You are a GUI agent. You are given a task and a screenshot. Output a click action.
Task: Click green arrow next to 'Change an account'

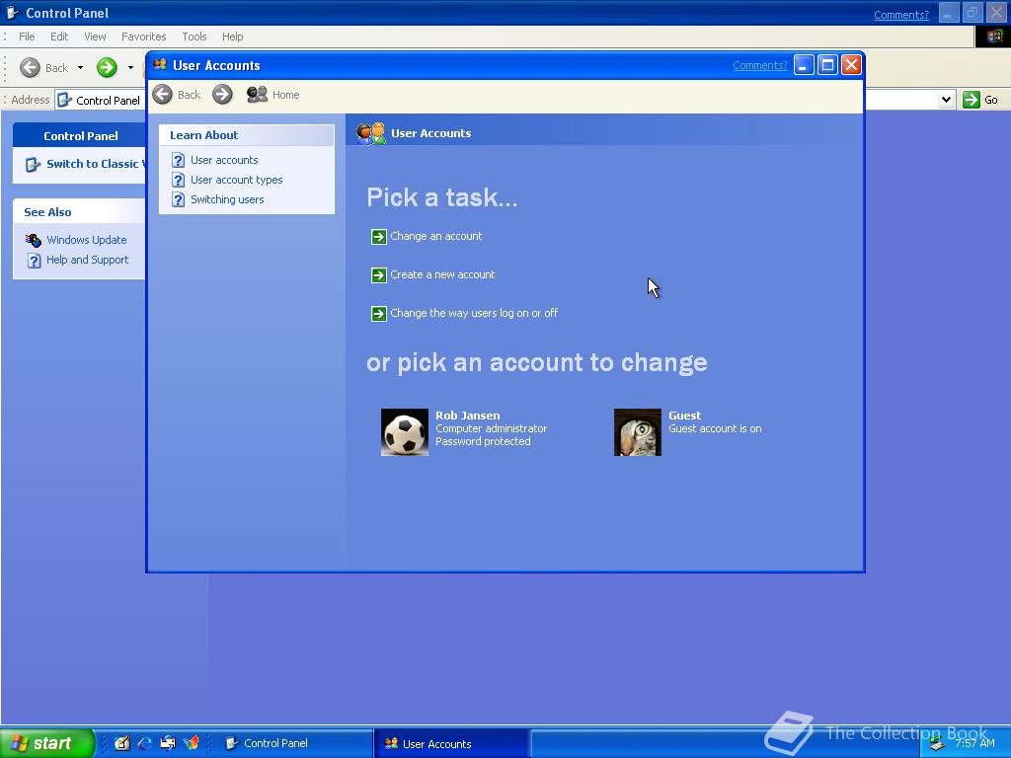(378, 237)
